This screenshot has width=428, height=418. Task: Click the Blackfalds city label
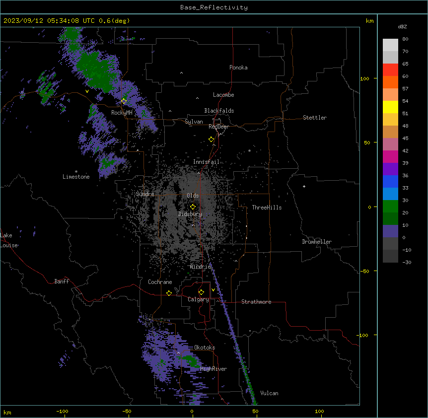(x=219, y=111)
